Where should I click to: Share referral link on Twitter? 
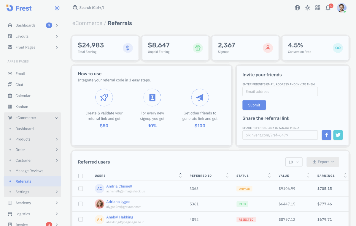click(338, 135)
